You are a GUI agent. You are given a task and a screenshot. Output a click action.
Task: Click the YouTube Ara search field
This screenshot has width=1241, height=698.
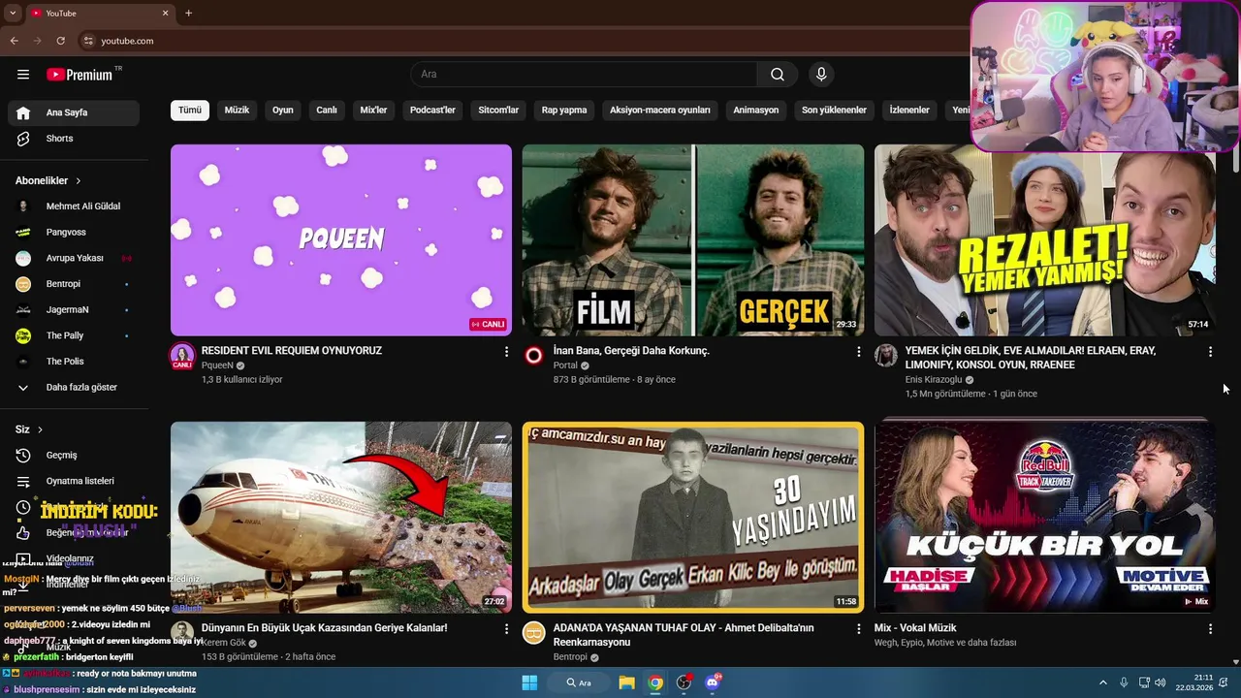pyautogui.click(x=584, y=75)
